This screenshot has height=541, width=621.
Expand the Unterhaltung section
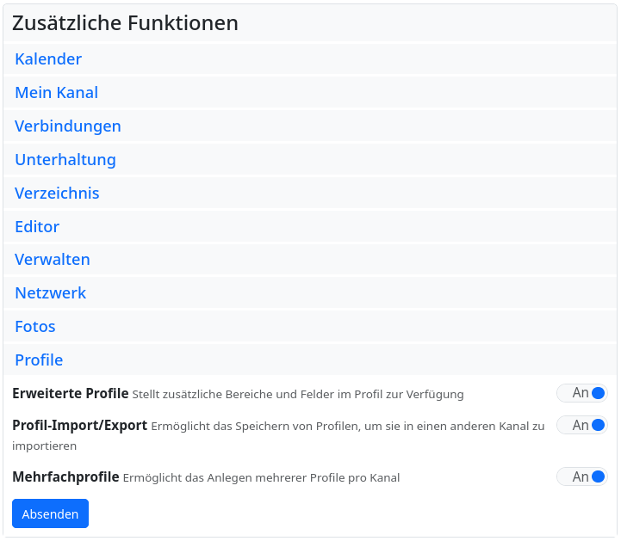pyautogui.click(x=65, y=160)
